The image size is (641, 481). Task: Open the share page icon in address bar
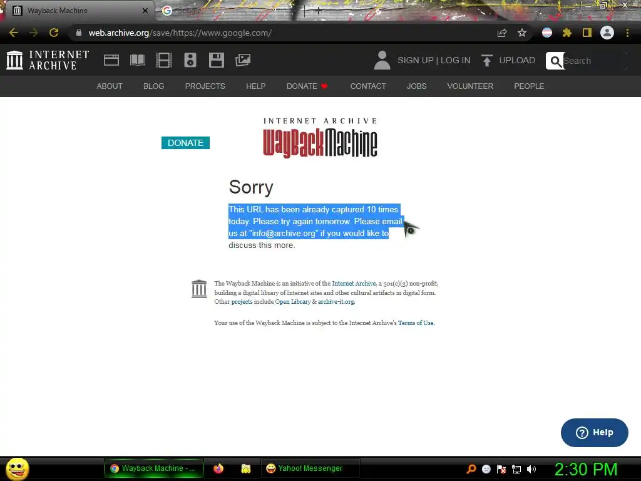pos(502,33)
